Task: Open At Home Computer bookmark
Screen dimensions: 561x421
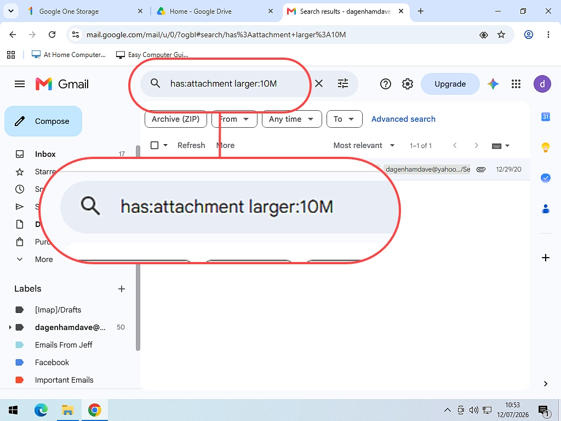Action: click(68, 55)
